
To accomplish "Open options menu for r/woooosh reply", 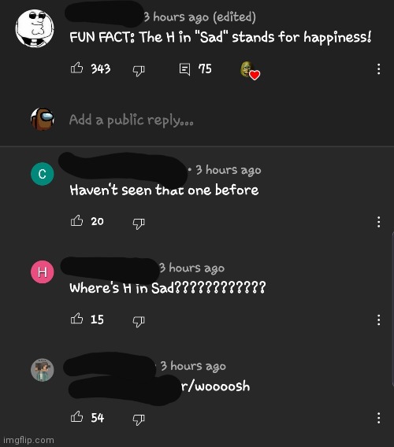I will pos(378,418).
